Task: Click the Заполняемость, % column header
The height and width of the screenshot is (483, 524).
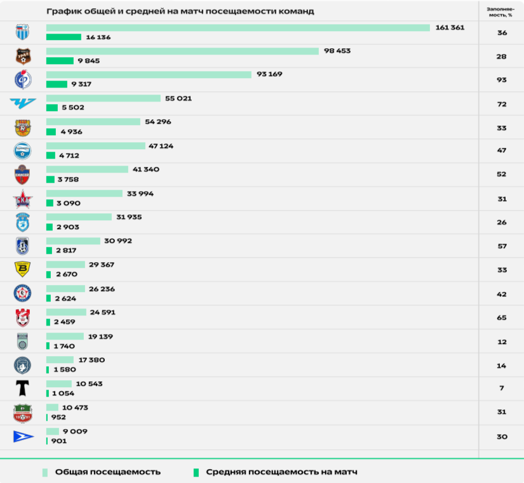Action: pos(502,11)
